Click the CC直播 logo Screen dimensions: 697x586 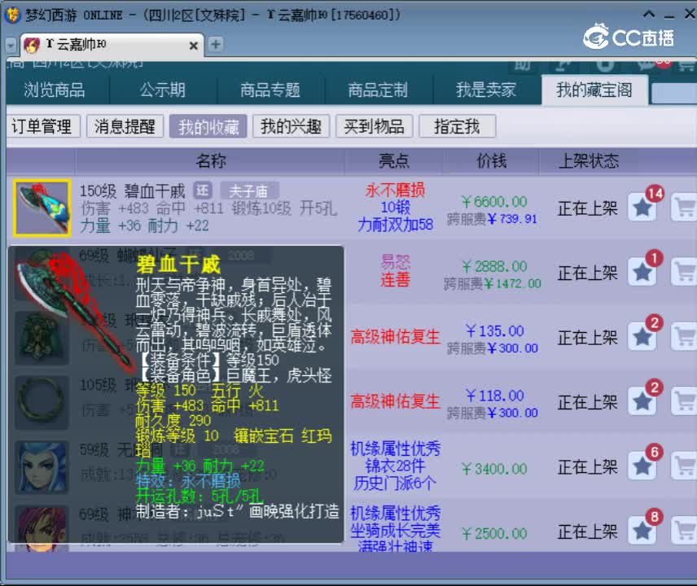(629, 37)
